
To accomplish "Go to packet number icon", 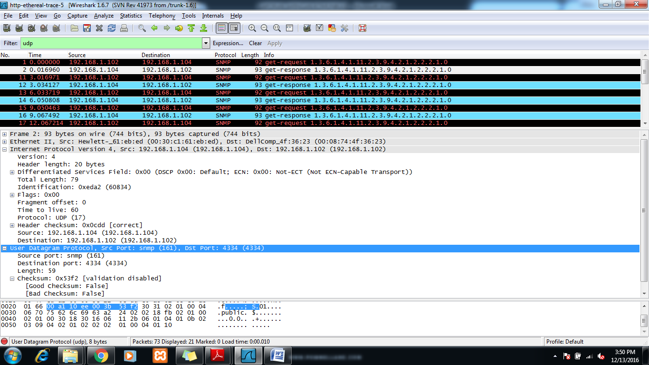I will pos(179,28).
